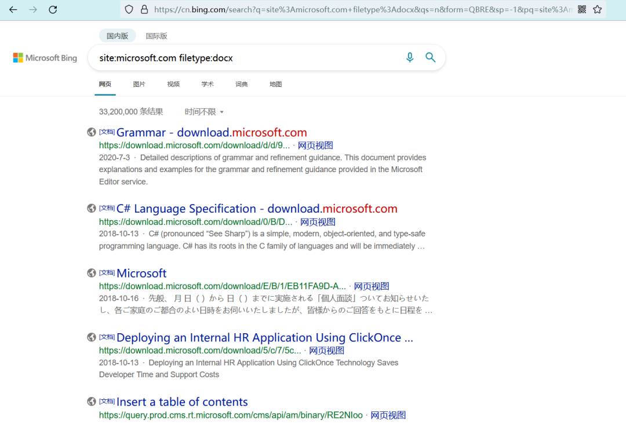Viewport: 626px width, 423px height.
Task: Open Deploying an Internal HR Application result
Action: 265,338
